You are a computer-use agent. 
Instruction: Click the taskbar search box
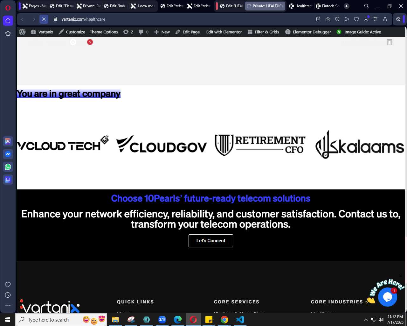click(x=61, y=320)
